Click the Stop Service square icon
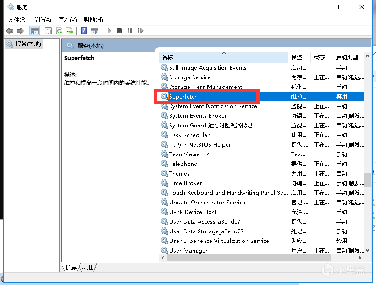 point(119,31)
